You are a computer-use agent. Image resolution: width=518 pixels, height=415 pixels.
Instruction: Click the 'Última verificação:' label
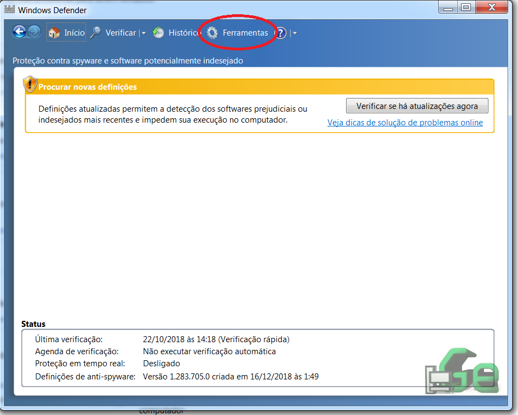[x=68, y=339]
